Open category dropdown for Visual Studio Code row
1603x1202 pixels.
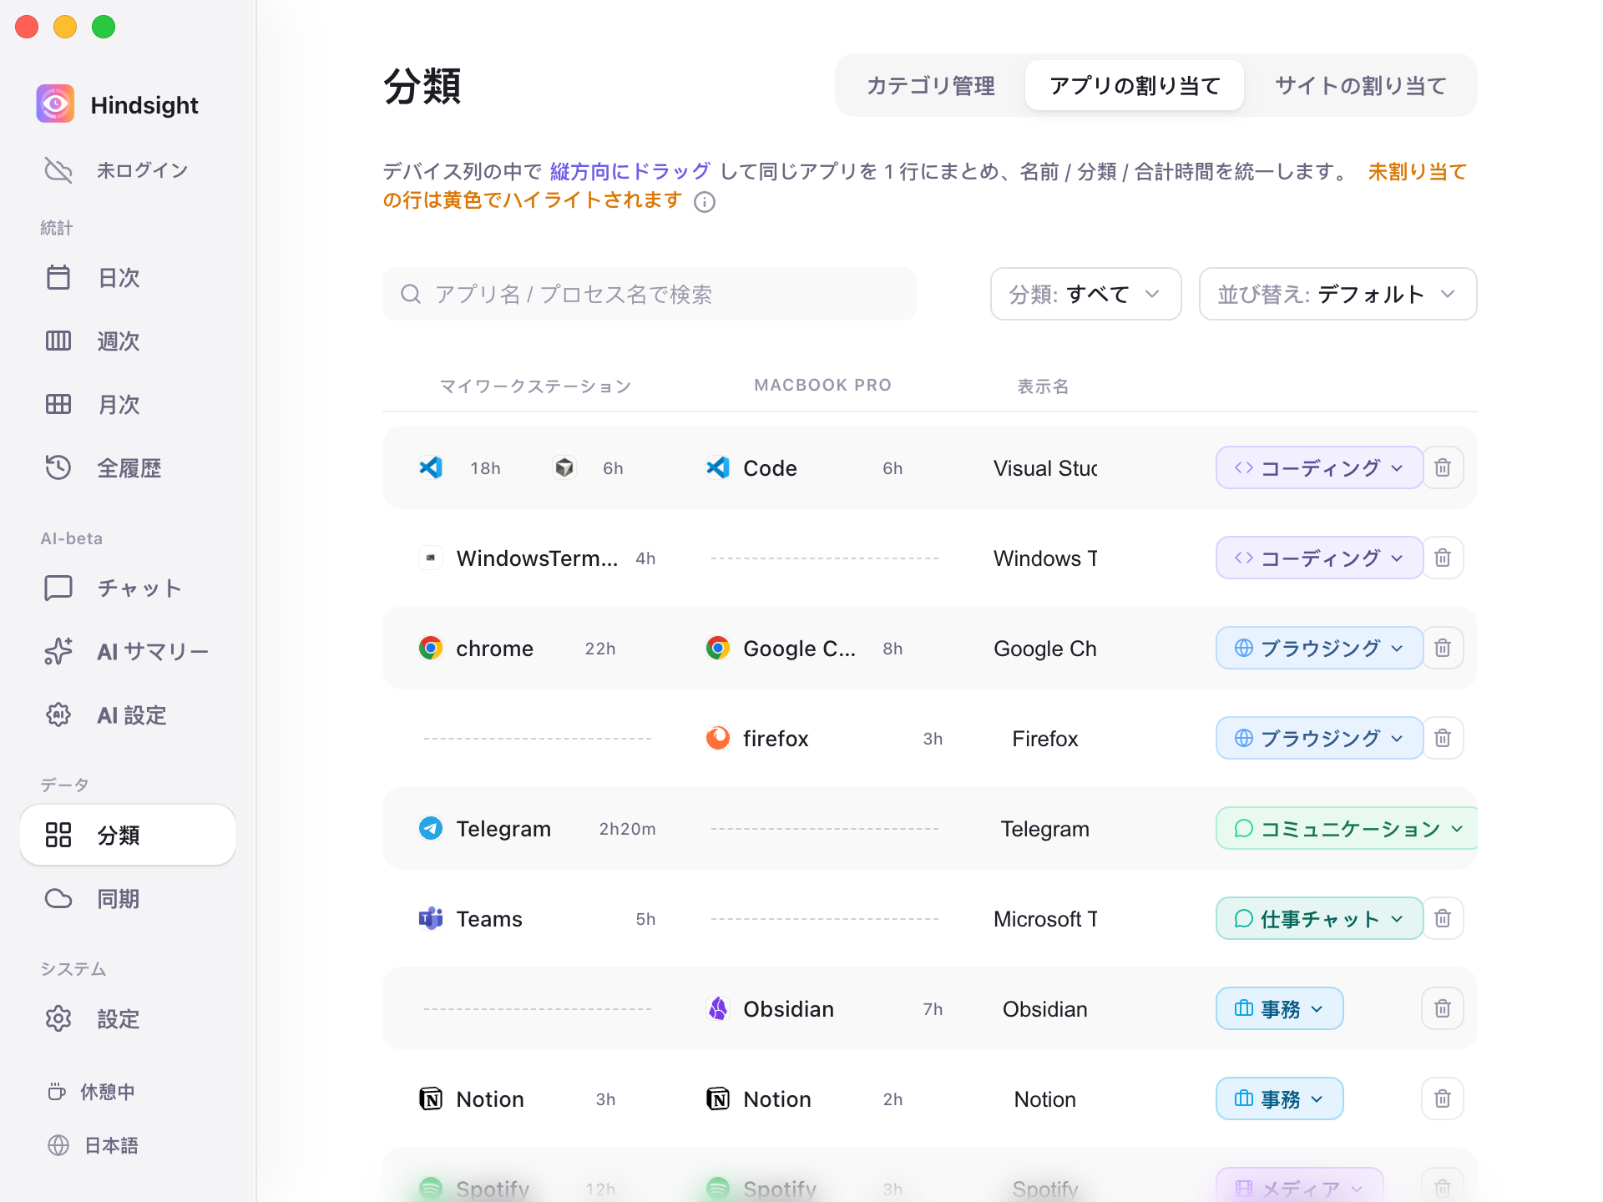click(1319, 467)
